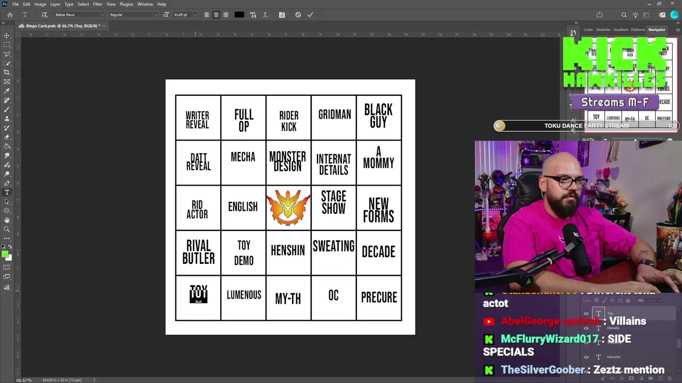Toggle text orientation in options bar
Image resolution: width=682 pixels, height=383 pixels.
pyautogui.click(x=44, y=15)
